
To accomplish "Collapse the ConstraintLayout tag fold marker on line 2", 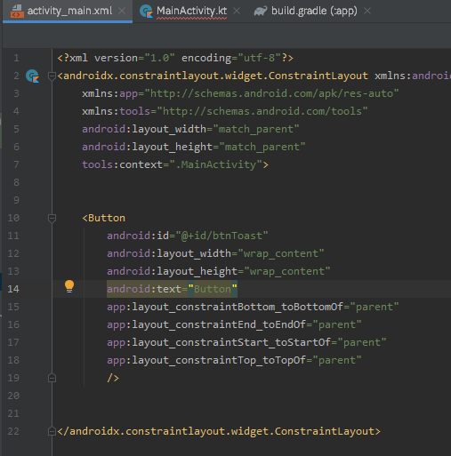I will pos(52,76).
